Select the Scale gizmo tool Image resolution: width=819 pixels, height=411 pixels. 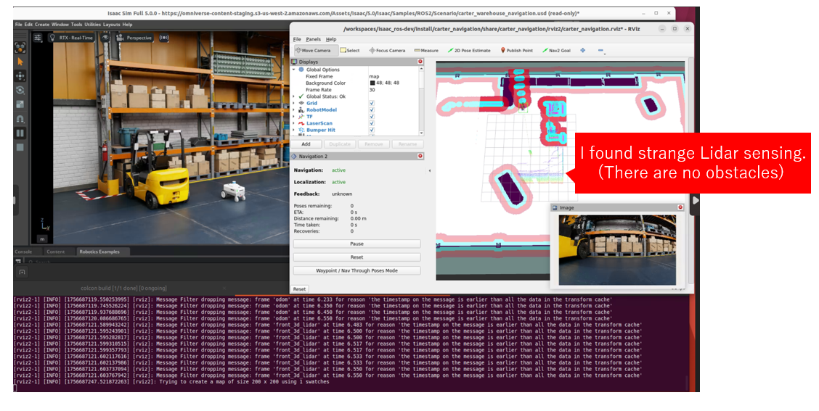pos(20,104)
